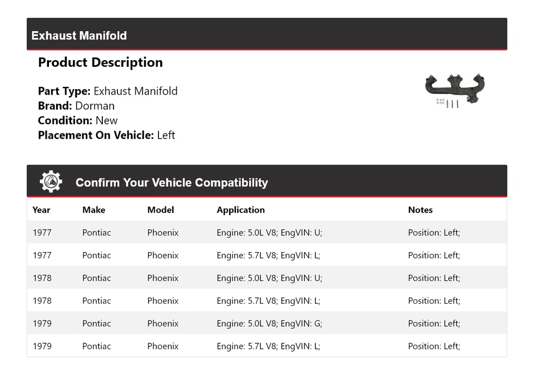Click the 1978 row's EngVIN: U application cell
534x375 pixels.
pos(269,278)
